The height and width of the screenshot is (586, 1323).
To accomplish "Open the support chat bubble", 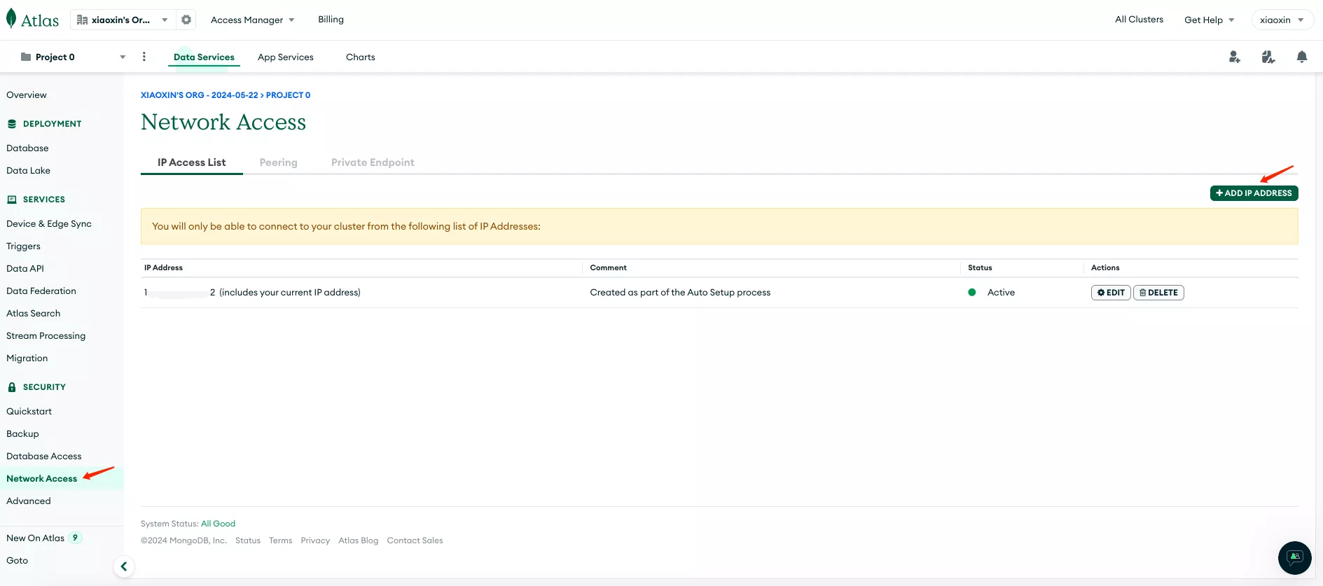I will click(x=1295, y=558).
